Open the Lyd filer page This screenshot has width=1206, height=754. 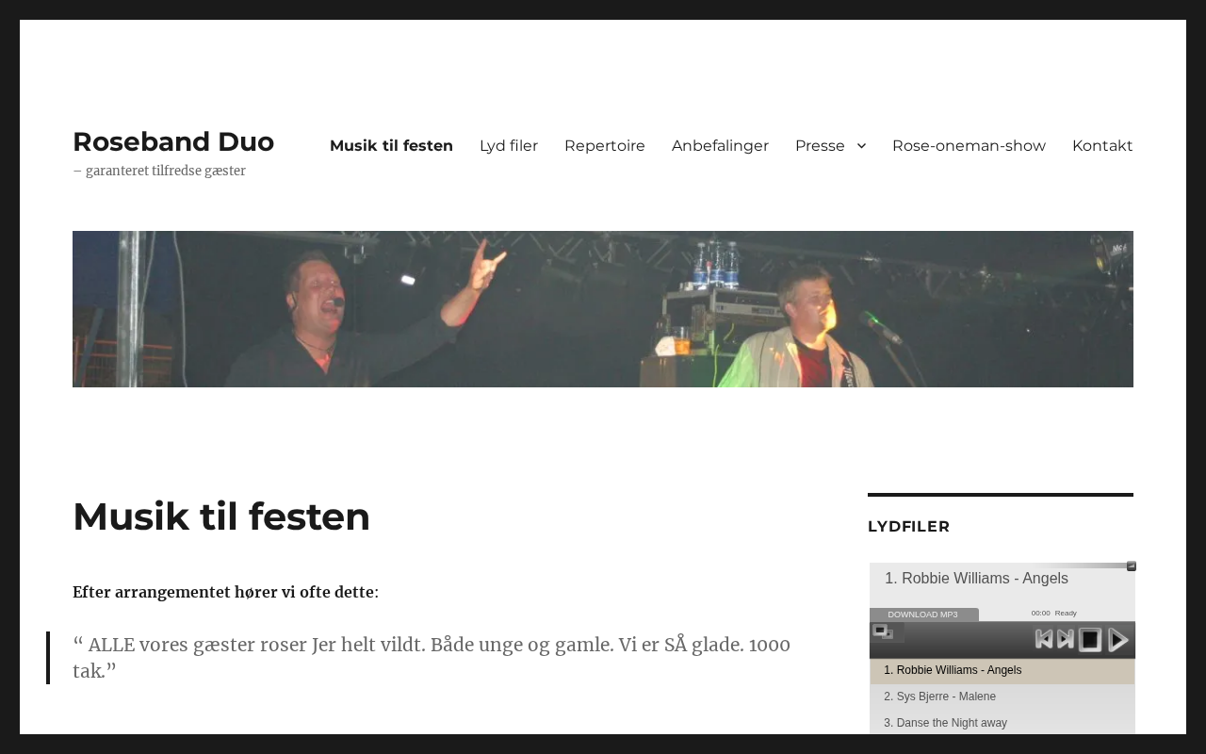509,145
